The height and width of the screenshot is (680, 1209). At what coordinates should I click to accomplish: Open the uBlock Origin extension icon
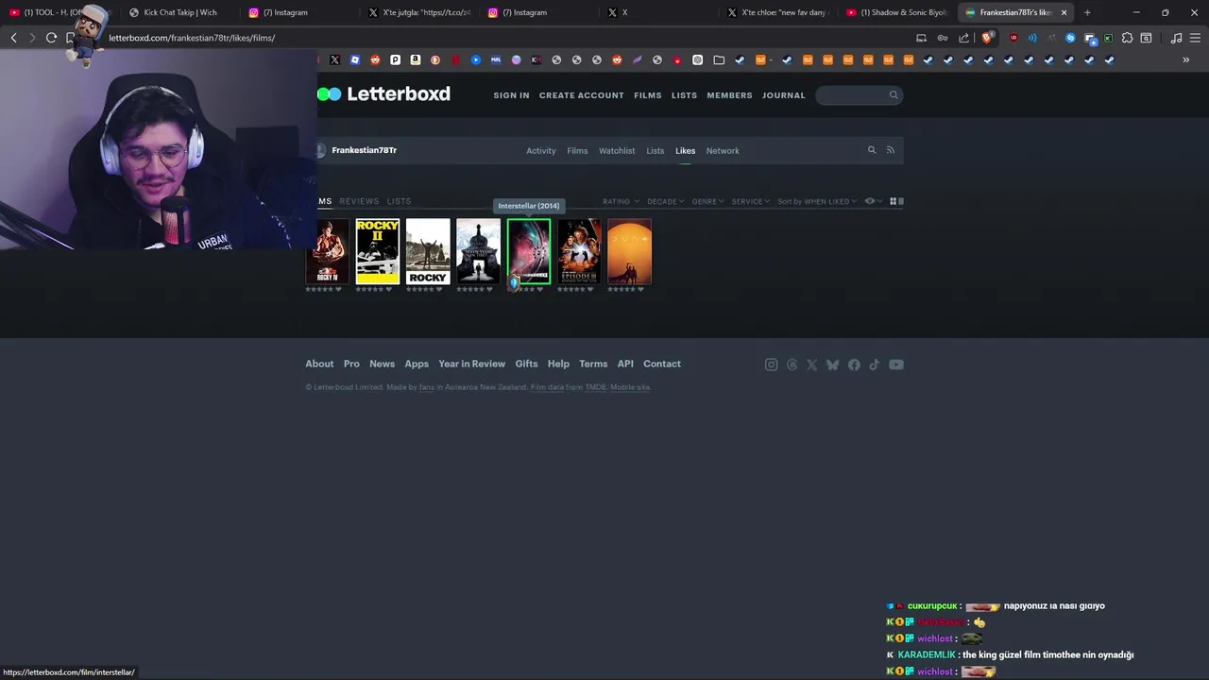(x=1013, y=38)
